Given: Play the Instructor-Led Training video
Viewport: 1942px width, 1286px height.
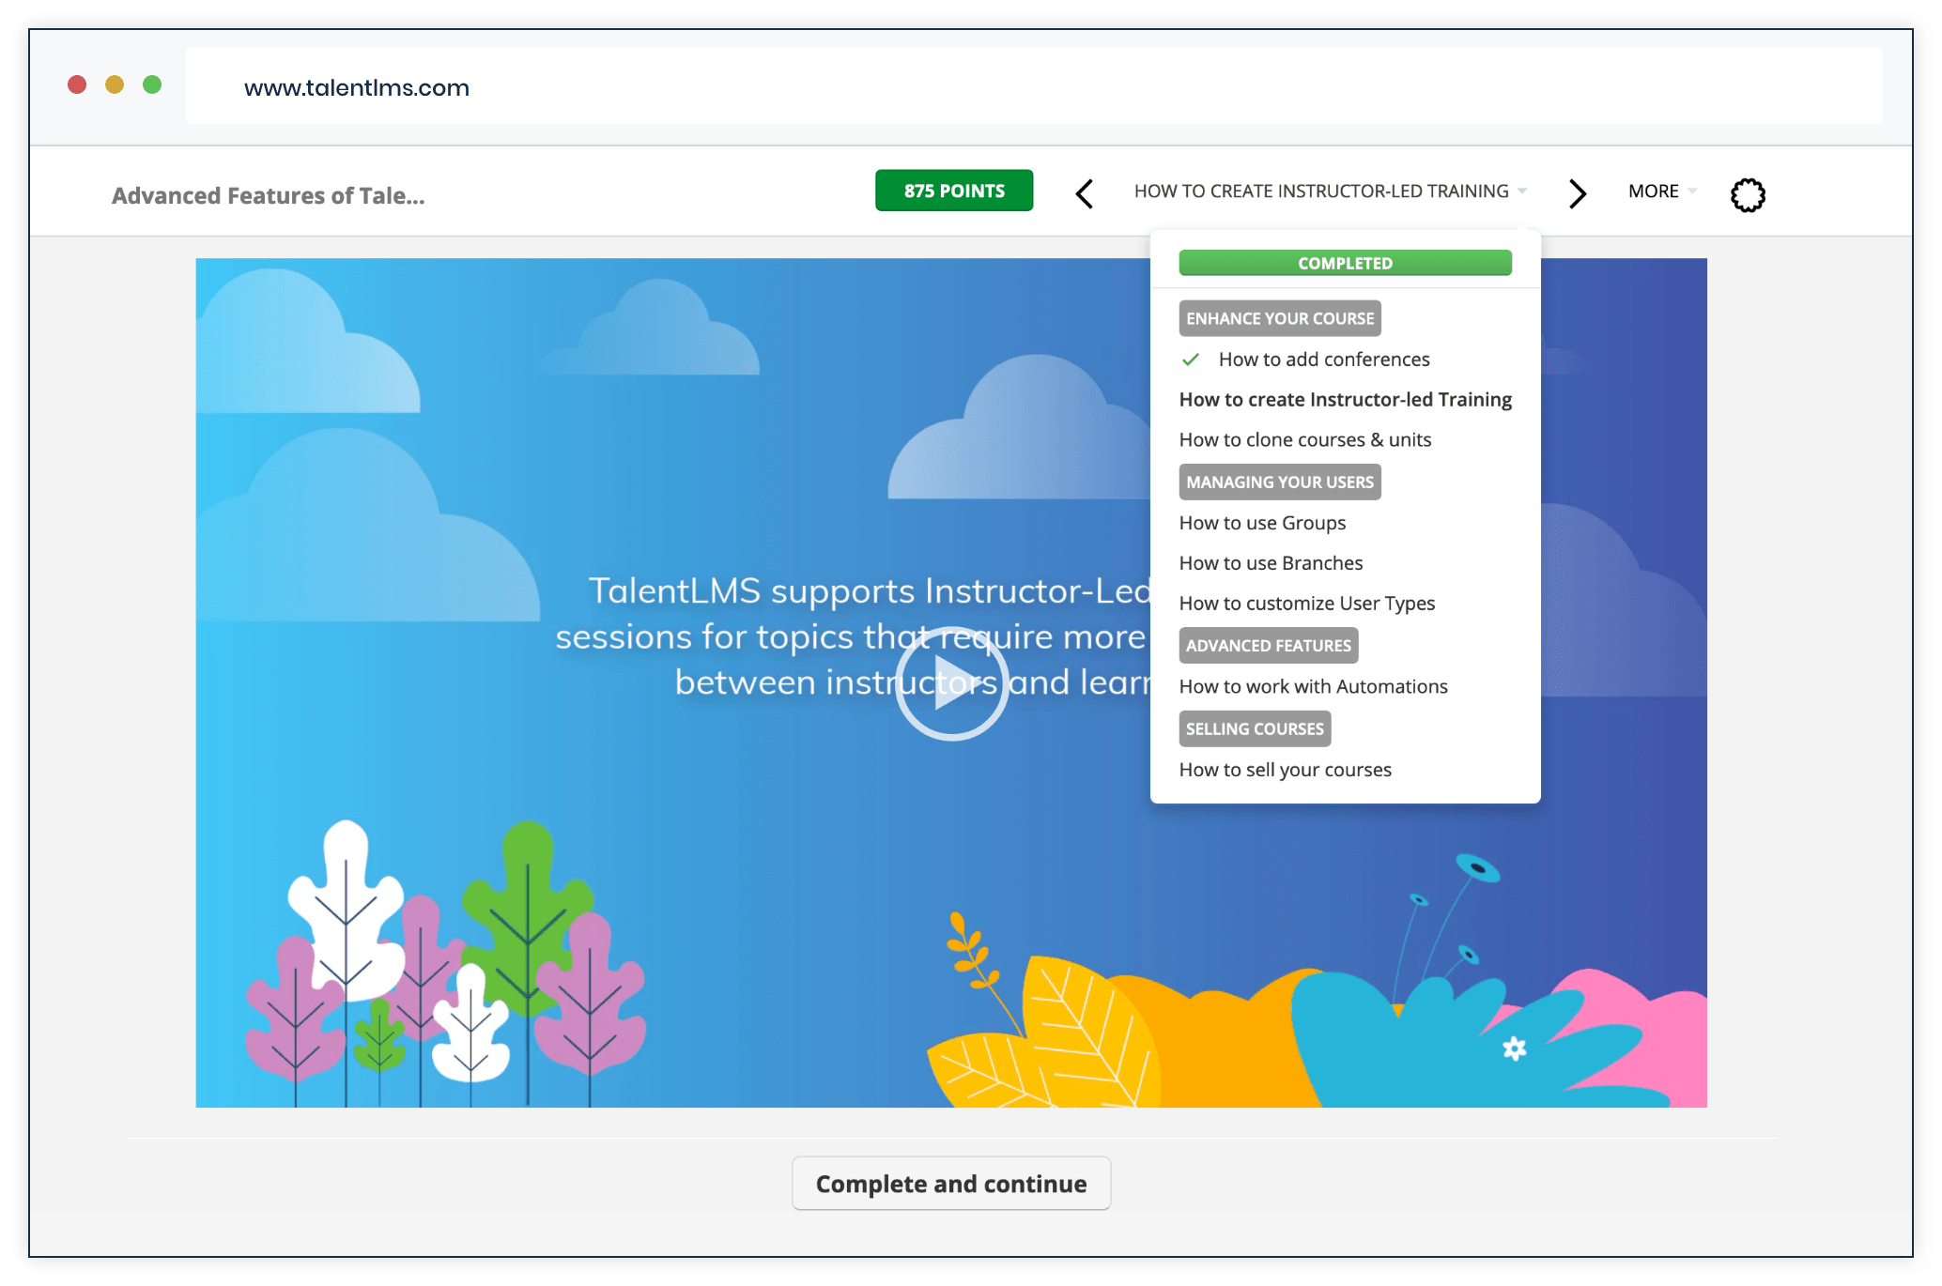Looking at the screenshot, I should pyautogui.click(x=951, y=683).
